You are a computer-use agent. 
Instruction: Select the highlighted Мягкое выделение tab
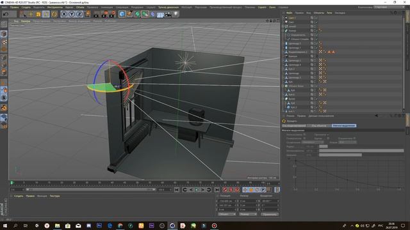(344, 125)
